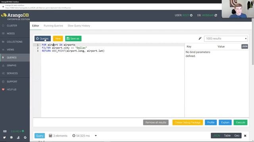Switch to the Slow Query History tab

(x=79, y=26)
